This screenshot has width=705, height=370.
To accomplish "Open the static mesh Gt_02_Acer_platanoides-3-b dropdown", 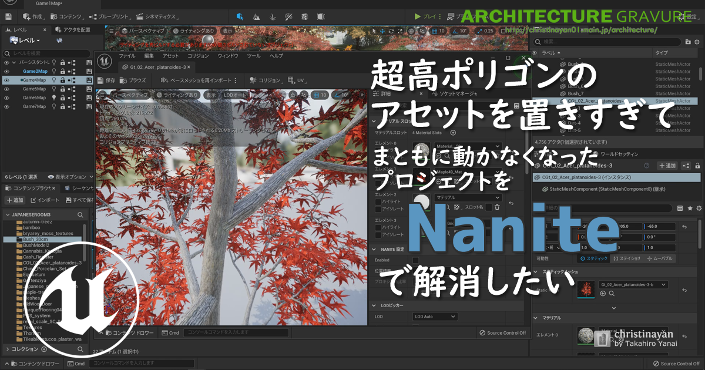I will (633, 285).
